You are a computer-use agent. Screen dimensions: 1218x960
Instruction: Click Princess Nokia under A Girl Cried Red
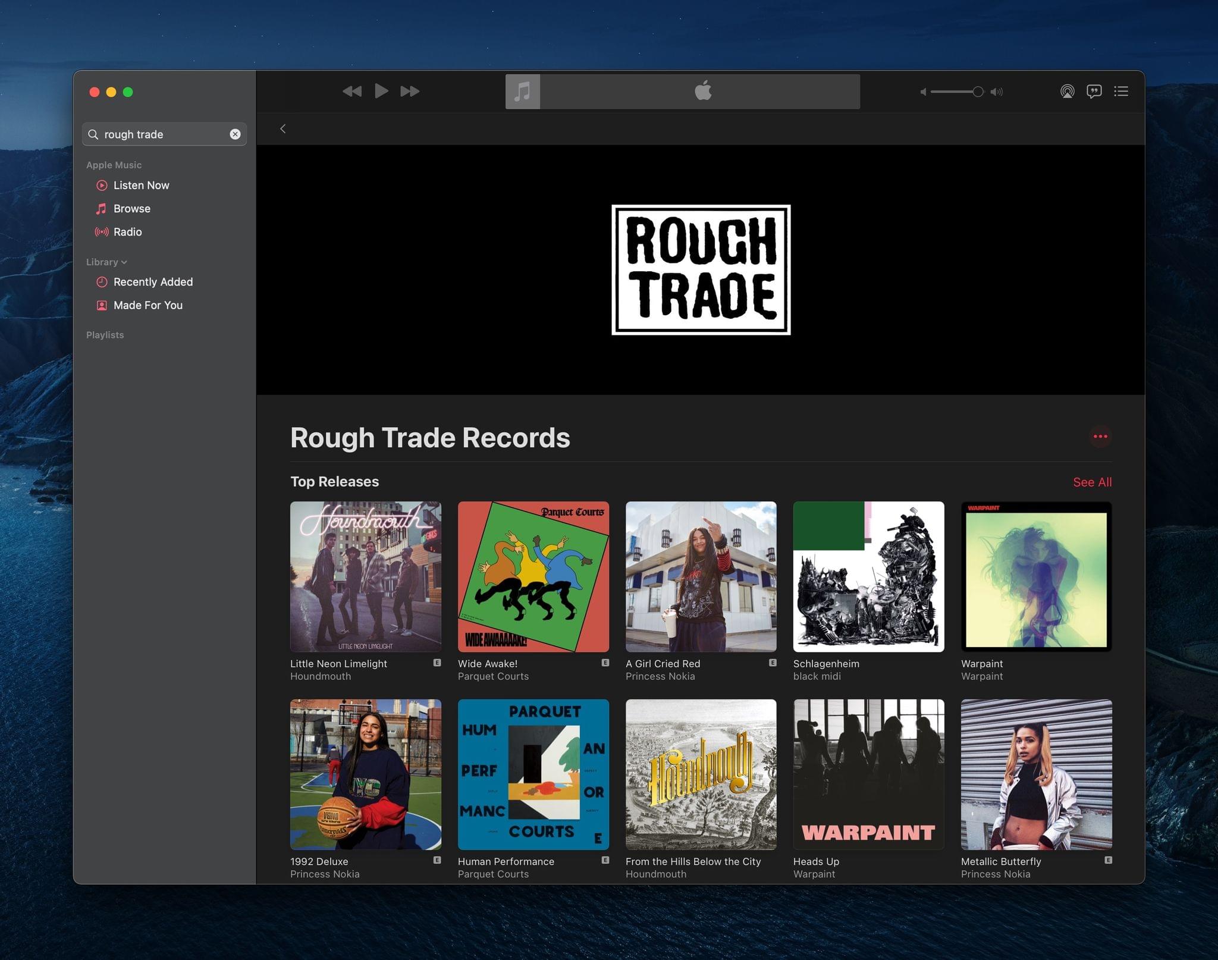point(660,676)
